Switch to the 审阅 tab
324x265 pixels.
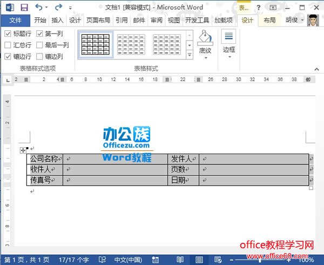(157, 20)
